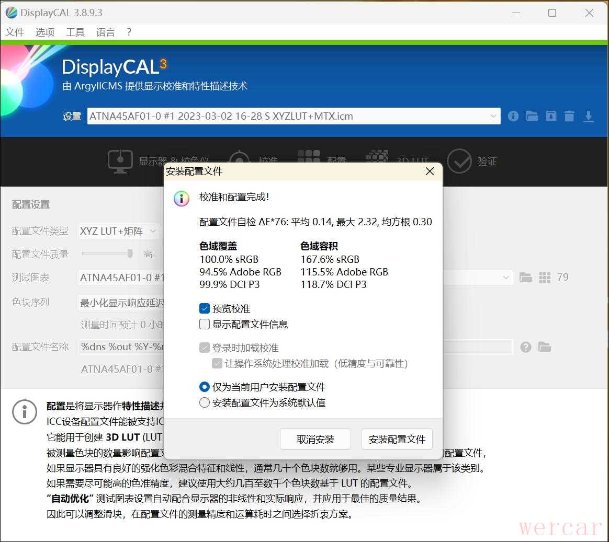Viewport: 609px width, 542px height.
Task: Open settings file with the folder icon
Action: (x=532, y=116)
